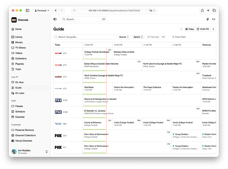Open Young Sheldon on FOX 35.1
This screenshot has width=228, height=169.
tap(186, 136)
